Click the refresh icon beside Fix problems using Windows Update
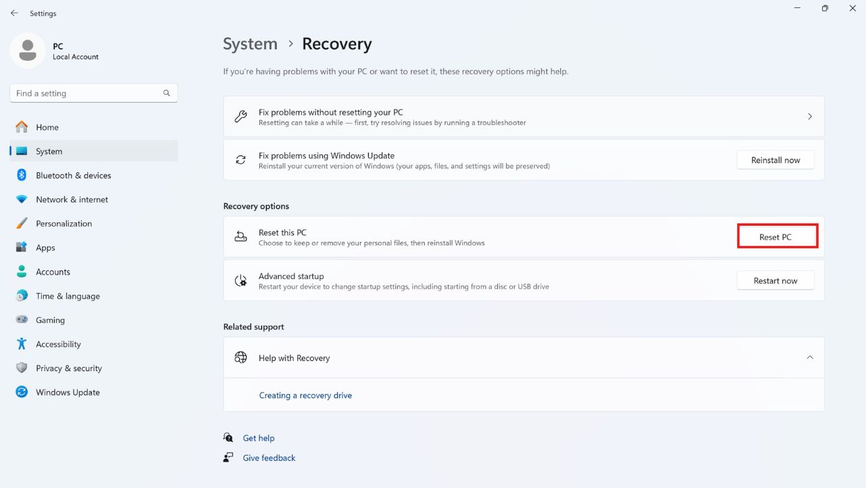866x488 pixels. (x=240, y=160)
